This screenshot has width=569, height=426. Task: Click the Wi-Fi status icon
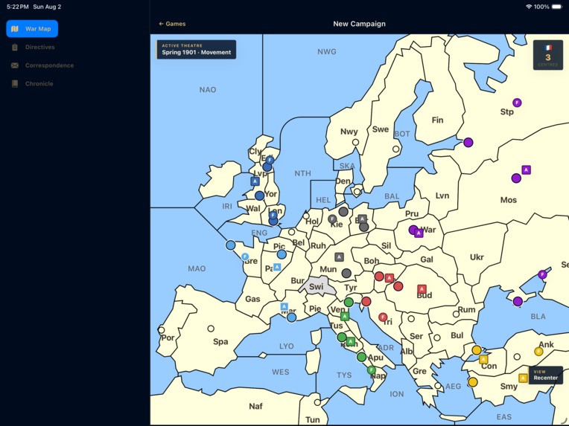click(x=528, y=7)
